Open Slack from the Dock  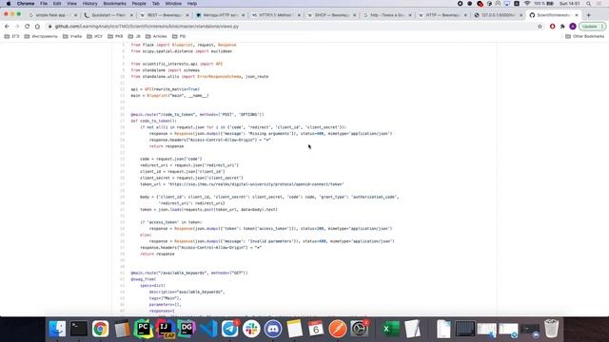(x=251, y=329)
